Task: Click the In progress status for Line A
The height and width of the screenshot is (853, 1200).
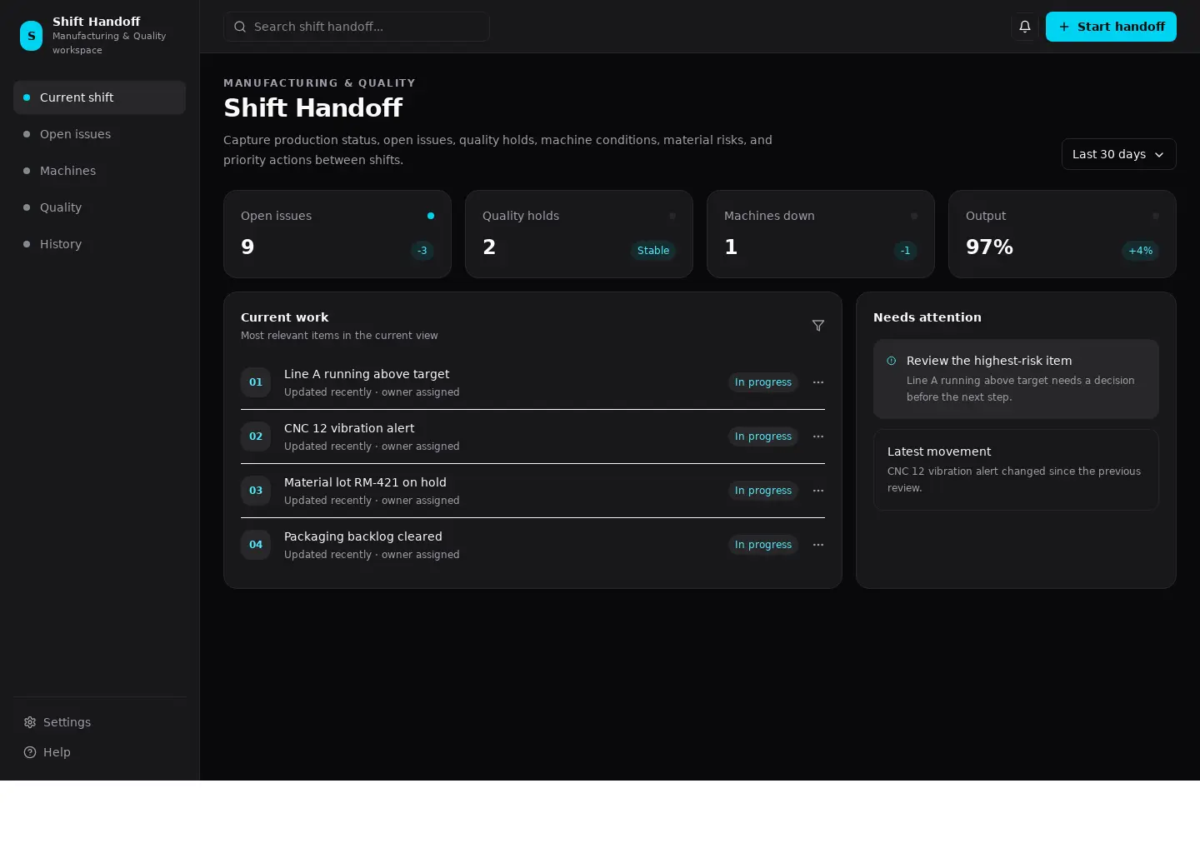Action: click(x=763, y=382)
